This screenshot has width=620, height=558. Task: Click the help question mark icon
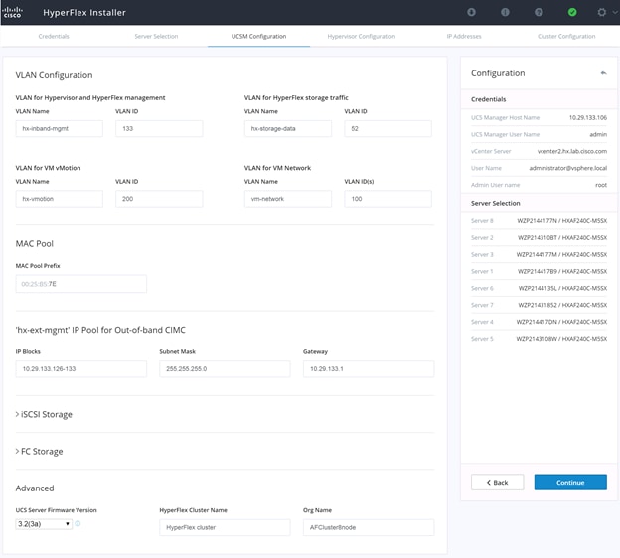pos(539,12)
